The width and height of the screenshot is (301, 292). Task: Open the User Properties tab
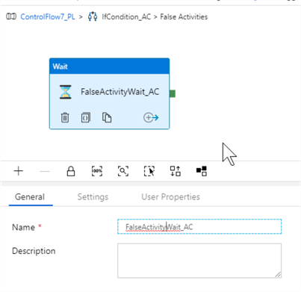(170, 197)
